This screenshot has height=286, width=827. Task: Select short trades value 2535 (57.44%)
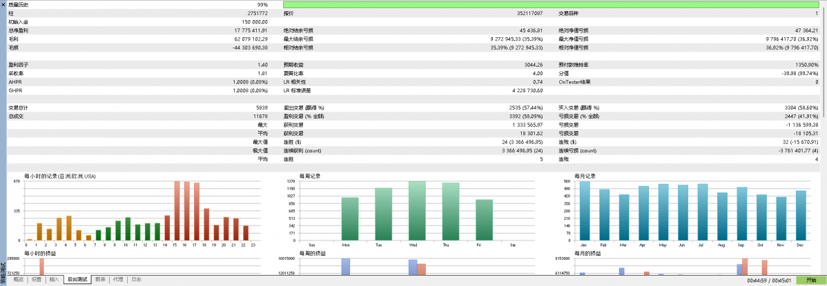tap(526, 108)
